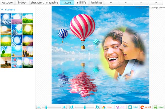Viewport: 165px width, 109px height.
Task: Choose the snowy mountain scenery template
Action: pos(6,19)
